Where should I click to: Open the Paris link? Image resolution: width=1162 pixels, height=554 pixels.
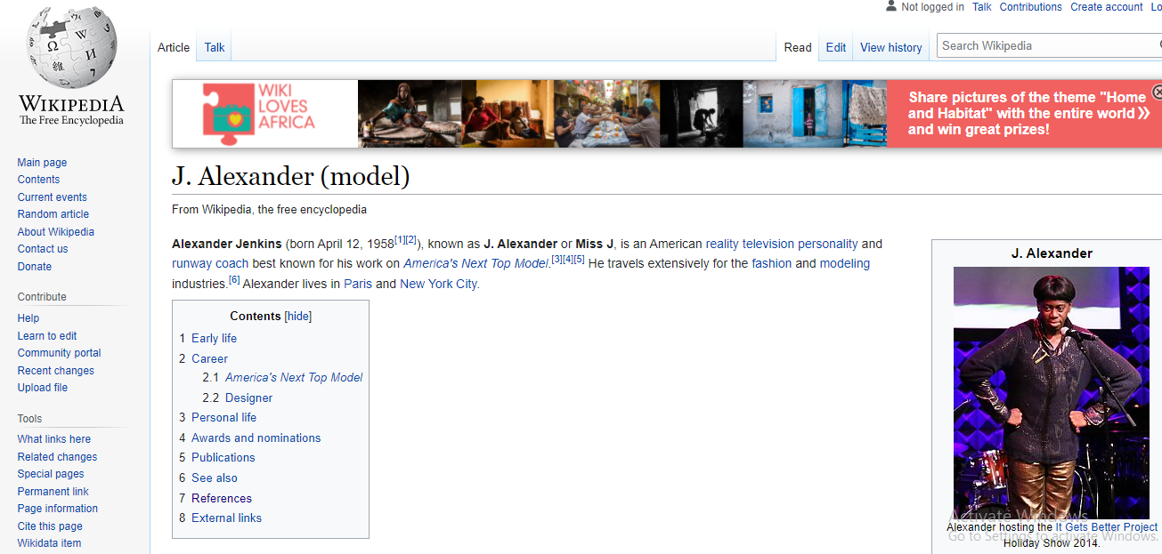pyautogui.click(x=358, y=285)
